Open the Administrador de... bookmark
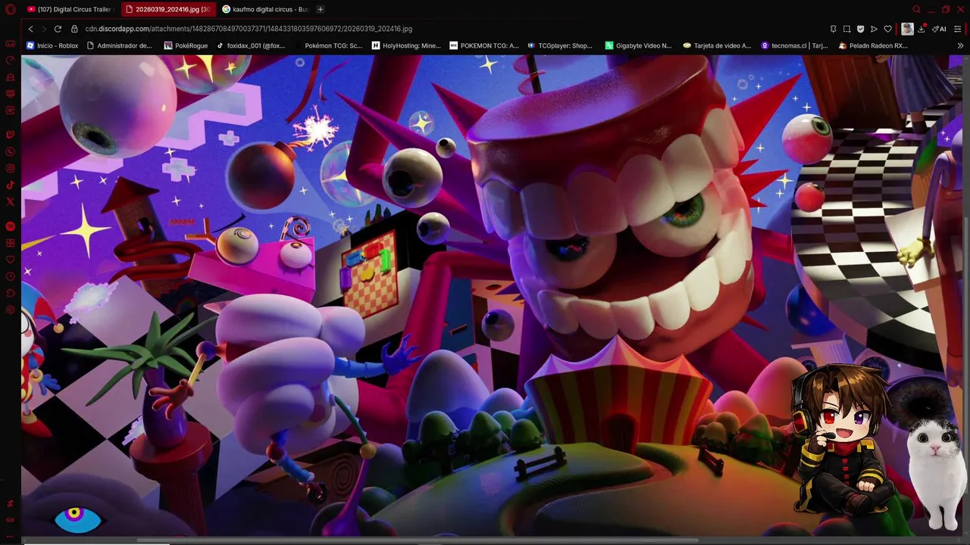Image resolution: width=970 pixels, height=545 pixels. pyautogui.click(x=119, y=45)
